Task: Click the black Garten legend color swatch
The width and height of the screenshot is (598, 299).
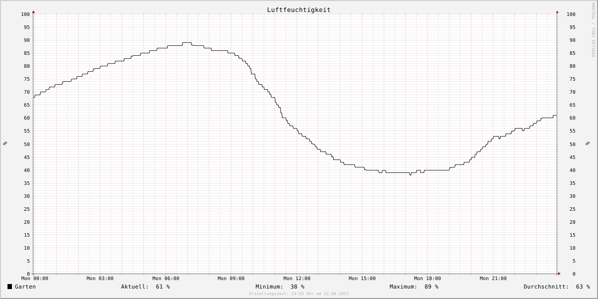Action: (x=9, y=287)
